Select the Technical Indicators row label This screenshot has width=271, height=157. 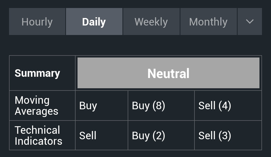(x=38, y=135)
